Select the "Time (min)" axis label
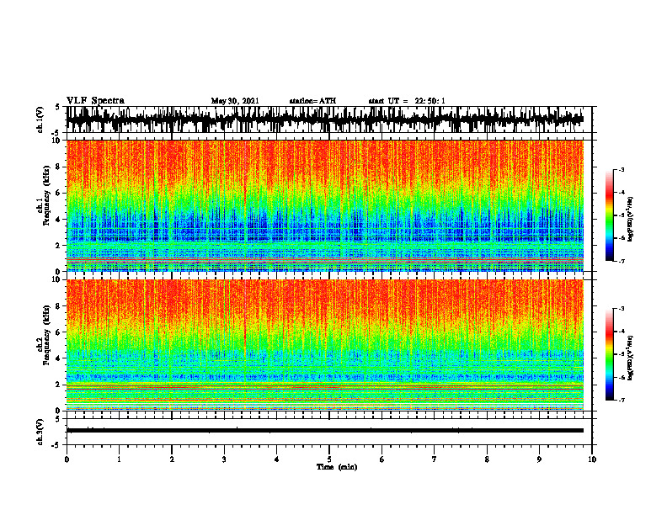The width and height of the screenshot is (667, 515). point(337,467)
